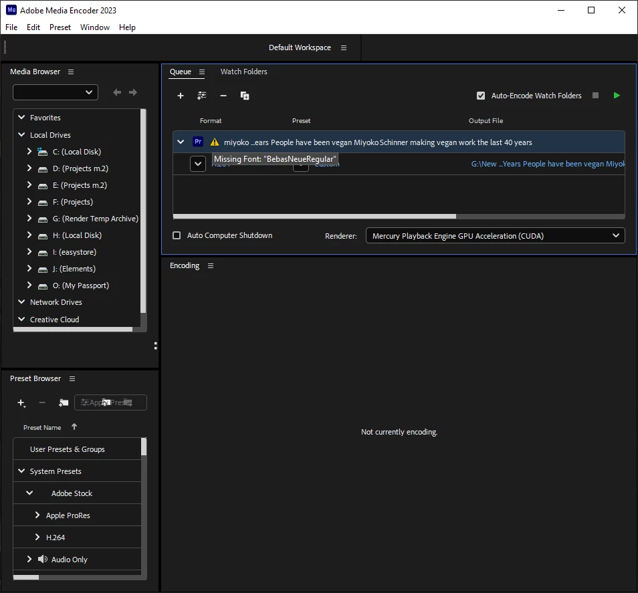This screenshot has width=638, height=593.
Task: Click the Audio Only speaker icon
Action: click(x=43, y=560)
